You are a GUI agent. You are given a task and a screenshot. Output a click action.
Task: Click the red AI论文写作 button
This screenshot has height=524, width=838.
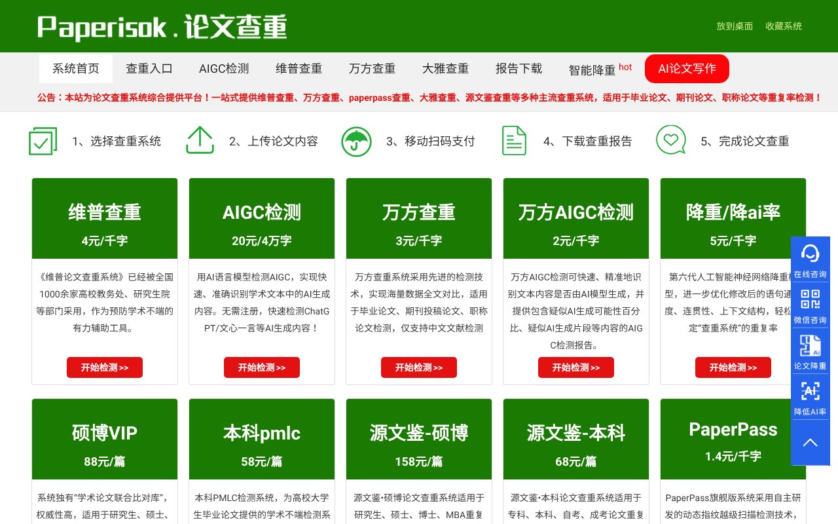coord(687,68)
